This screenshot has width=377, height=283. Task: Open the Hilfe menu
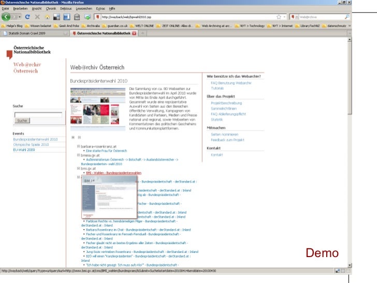[112, 8]
